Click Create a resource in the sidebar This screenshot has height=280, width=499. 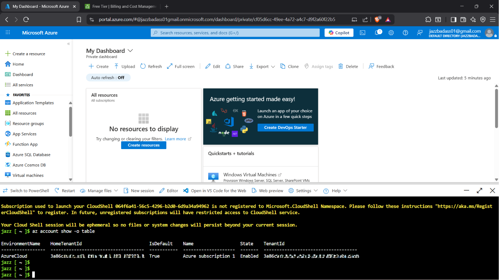tap(25, 54)
